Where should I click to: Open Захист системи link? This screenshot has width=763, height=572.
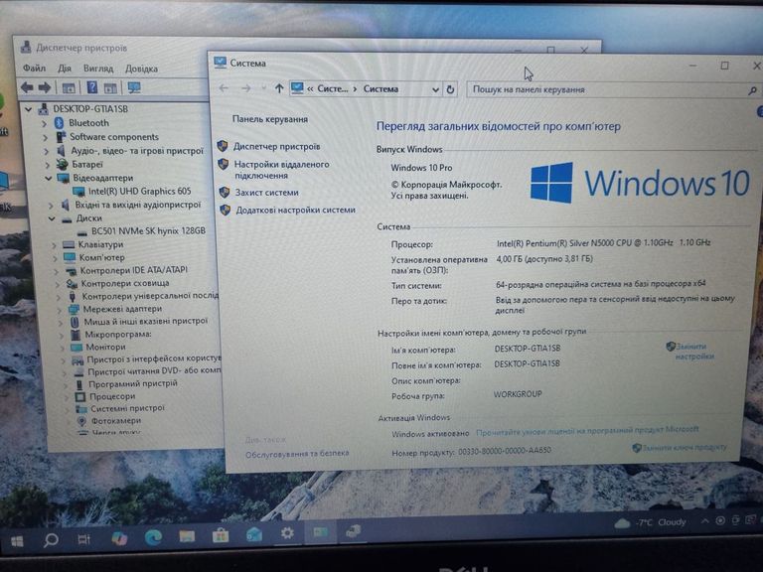tap(266, 193)
